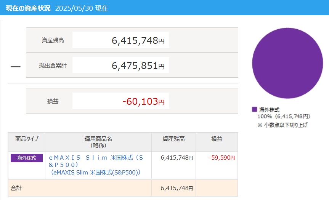The height and width of the screenshot is (200, 329).
Task: Click the 運用商品名 (略称) column header
Action: point(98,142)
